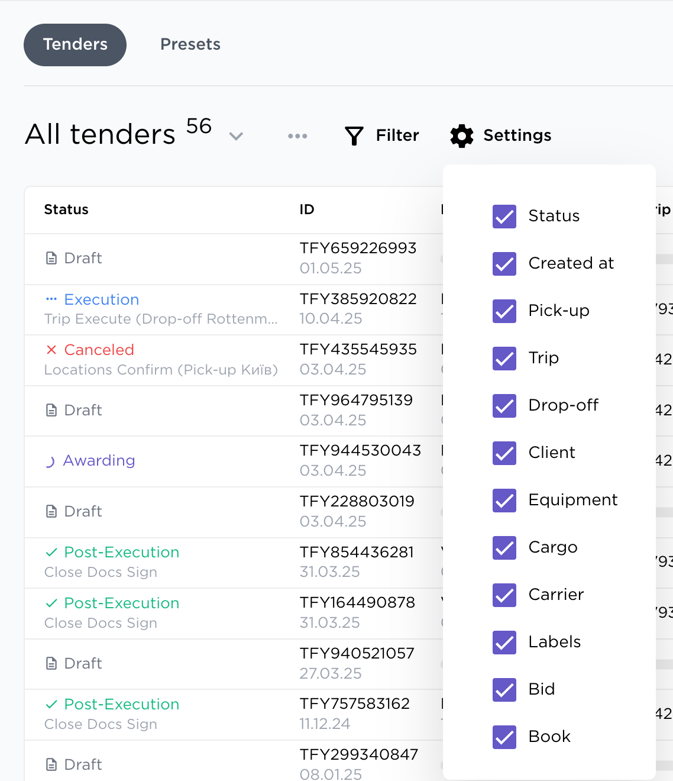This screenshot has height=781, width=673.
Task: Select tender ID TFY940521057
Action: [357, 653]
